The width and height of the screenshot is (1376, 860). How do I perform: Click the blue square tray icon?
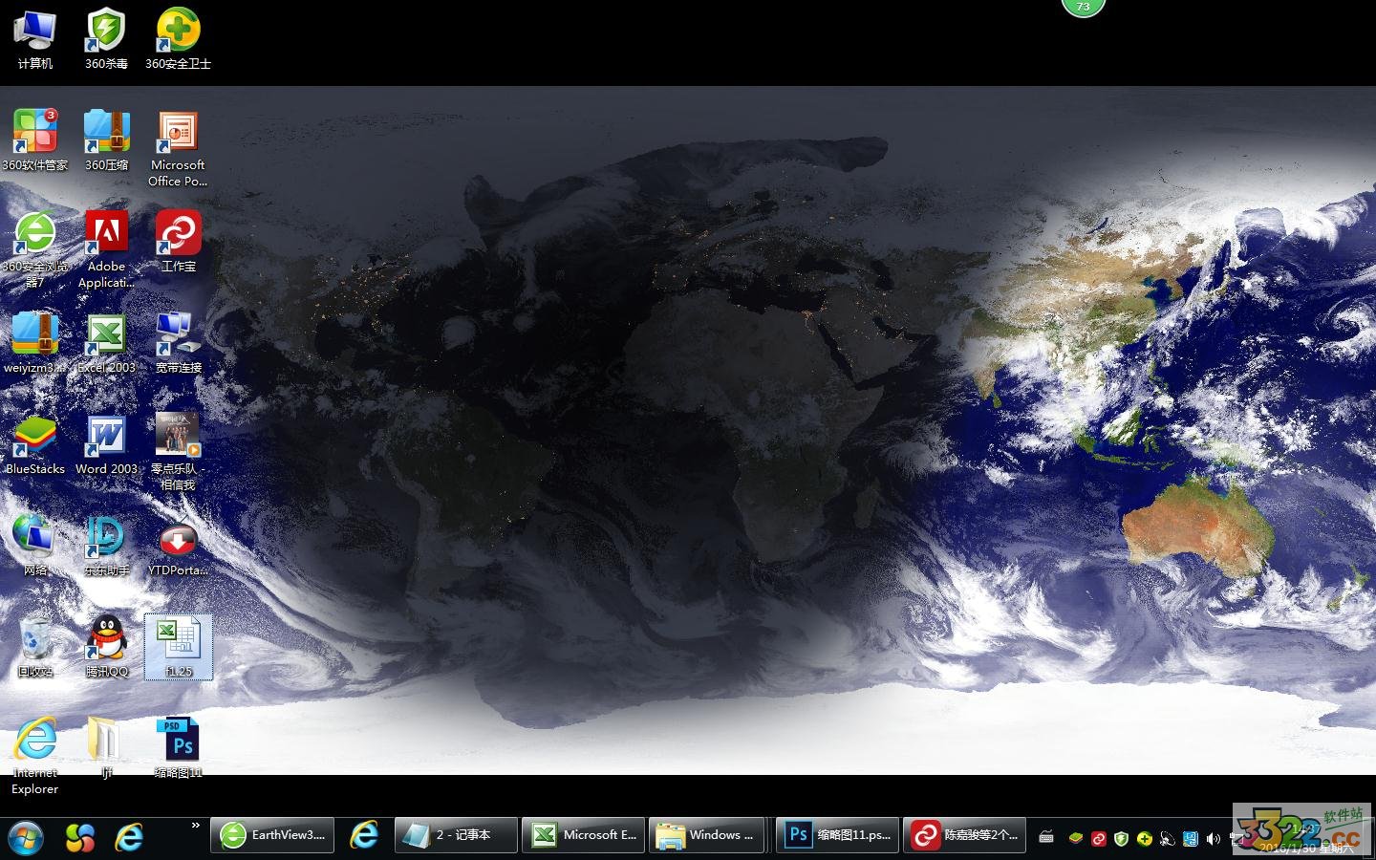1191,838
